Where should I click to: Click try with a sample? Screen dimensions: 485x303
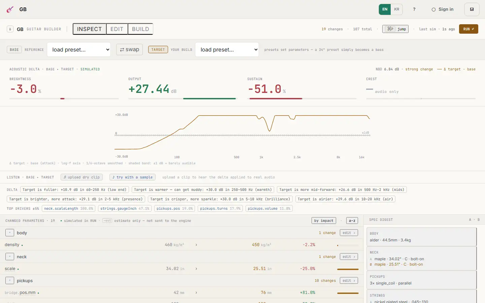(x=132, y=177)
